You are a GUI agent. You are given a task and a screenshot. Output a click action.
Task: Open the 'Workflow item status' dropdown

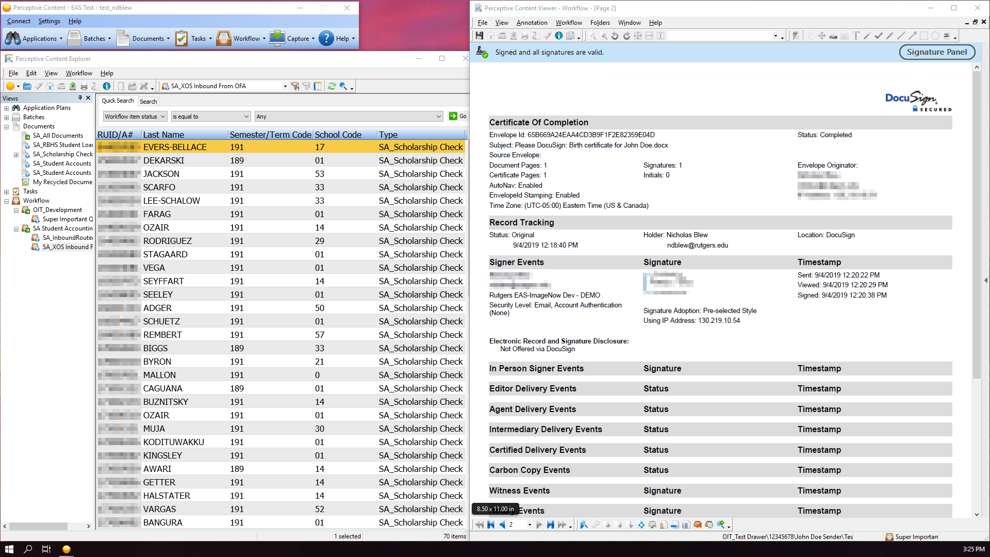point(135,117)
